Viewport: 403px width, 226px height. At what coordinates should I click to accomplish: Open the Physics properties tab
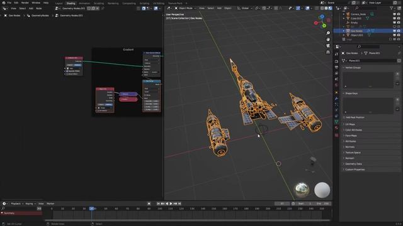[336, 110]
